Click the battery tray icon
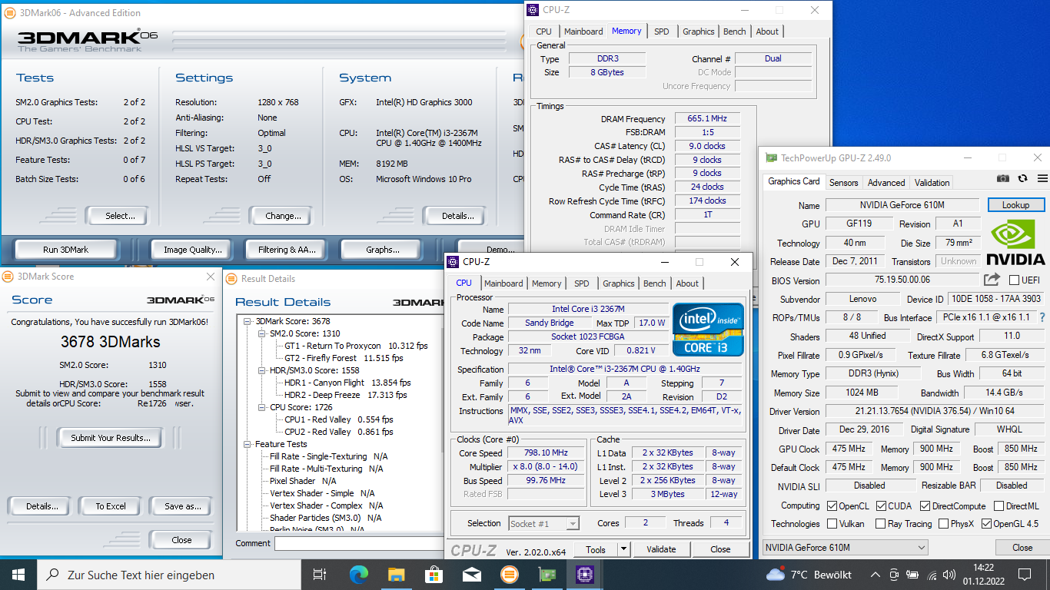The image size is (1050, 590). pyautogui.click(x=912, y=575)
